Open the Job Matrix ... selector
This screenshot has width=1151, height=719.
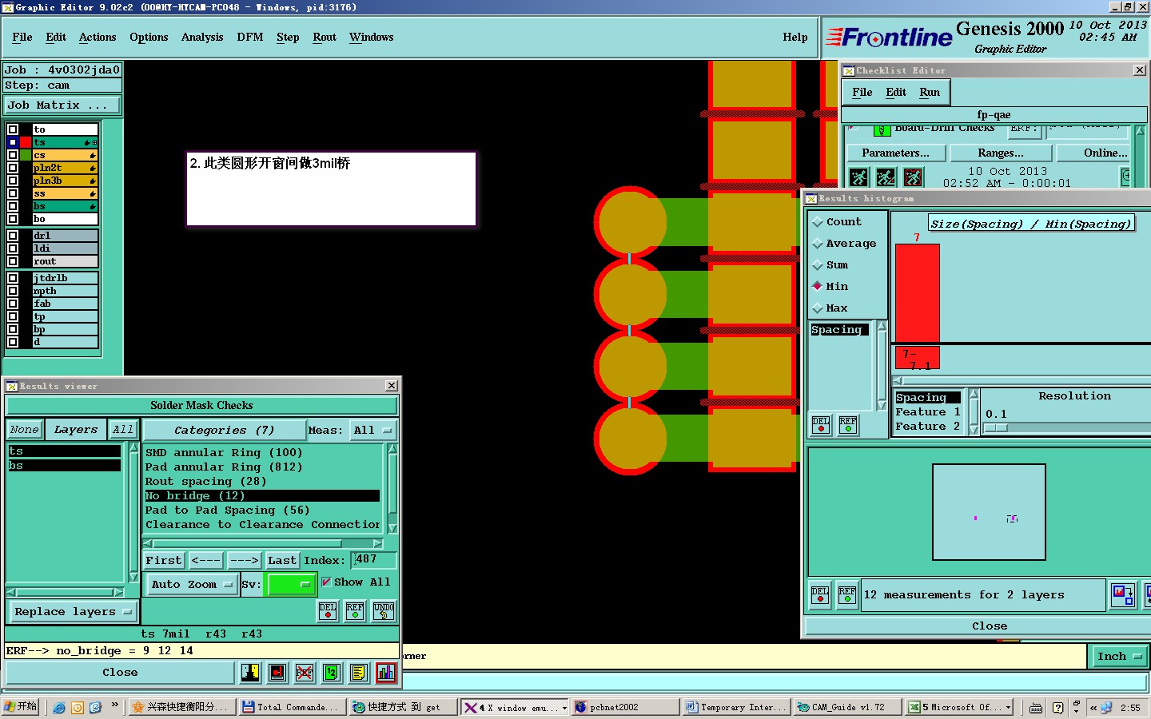point(62,105)
